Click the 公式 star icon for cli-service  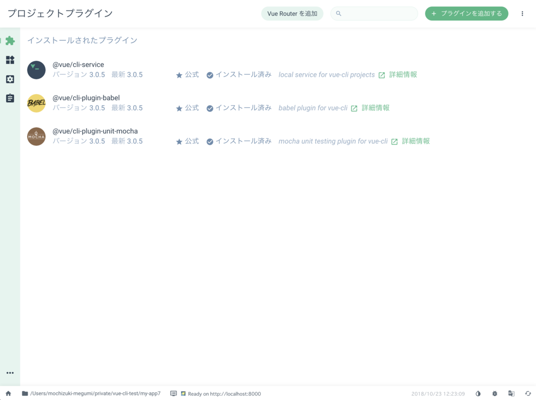pos(179,75)
